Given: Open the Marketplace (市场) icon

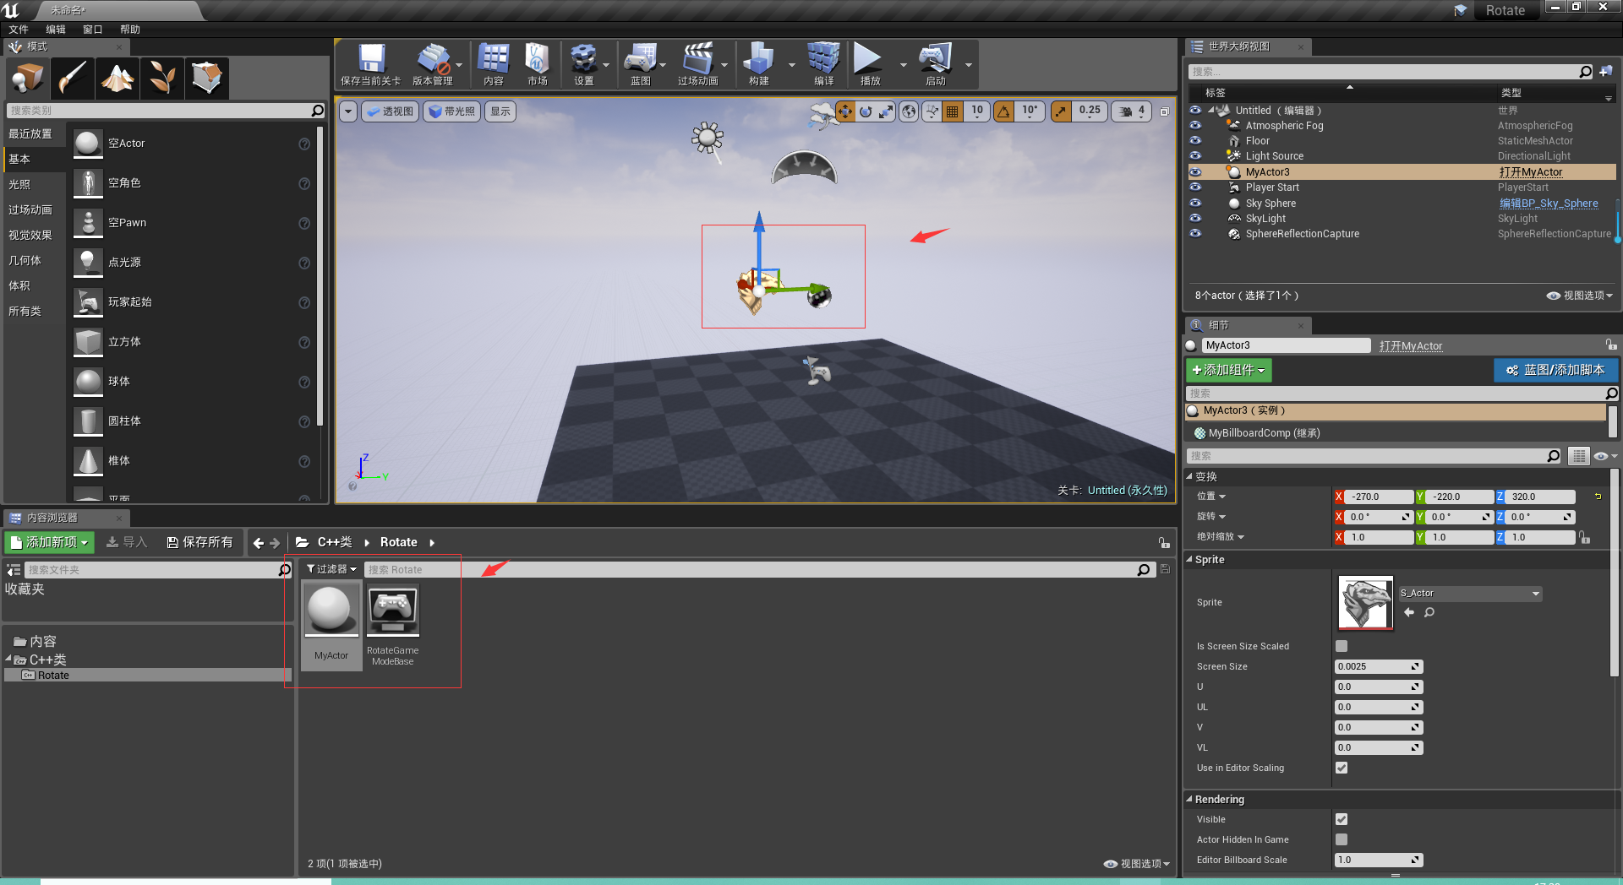Looking at the screenshot, I should (x=538, y=65).
